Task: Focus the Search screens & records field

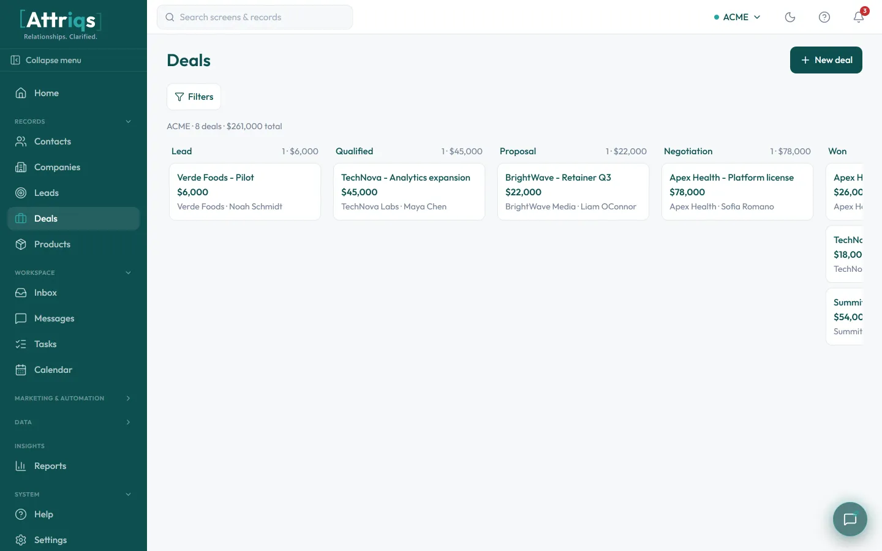Action: [x=255, y=17]
